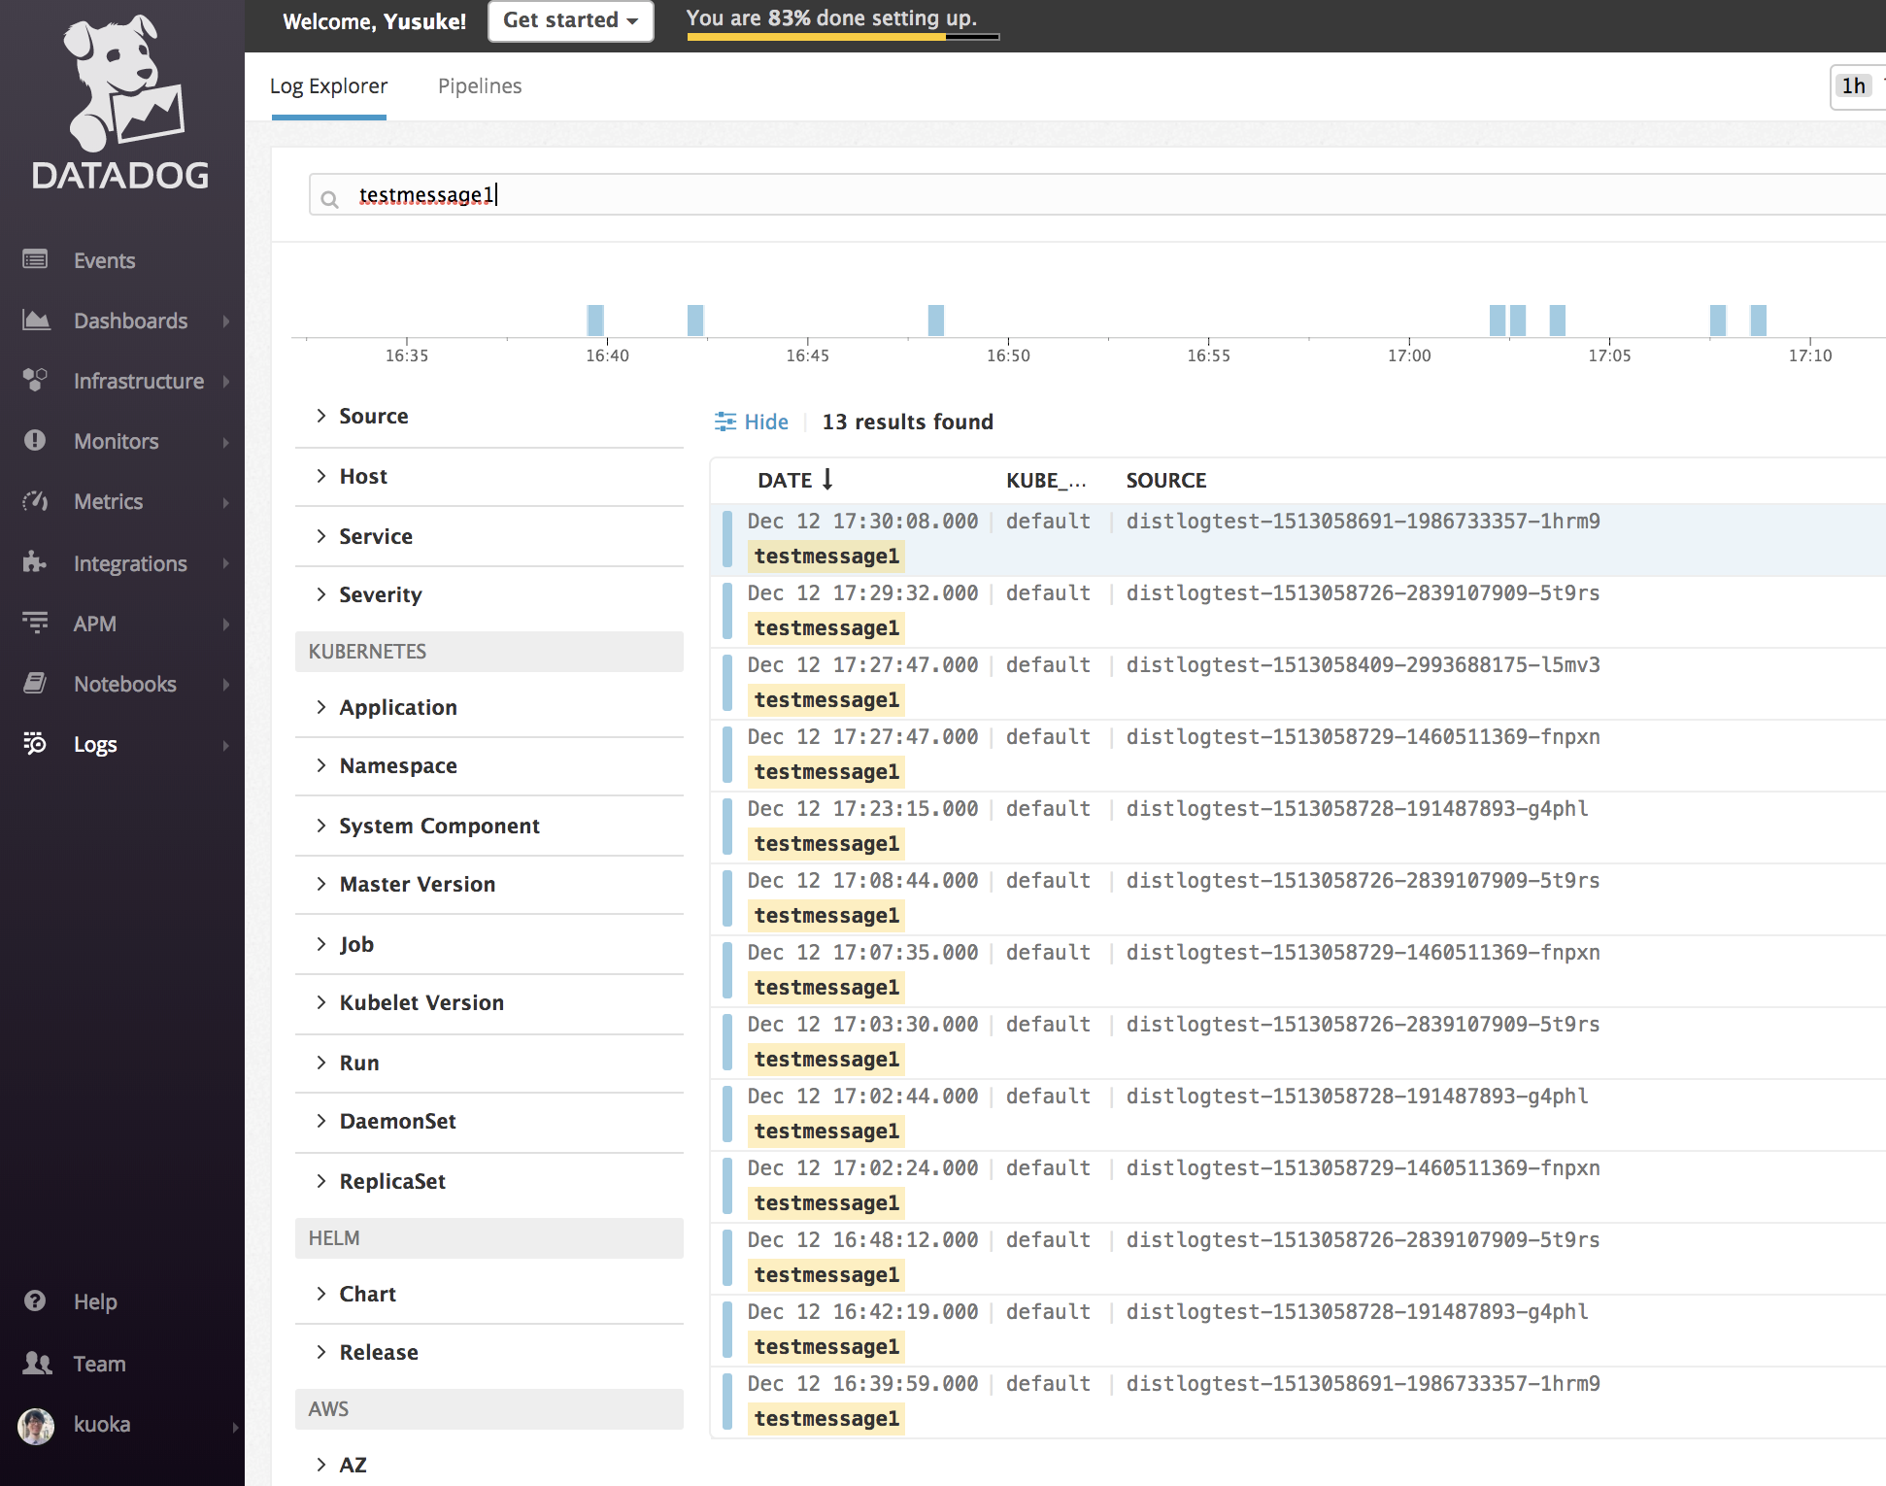Click the Monitors alert icon

click(35, 440)
